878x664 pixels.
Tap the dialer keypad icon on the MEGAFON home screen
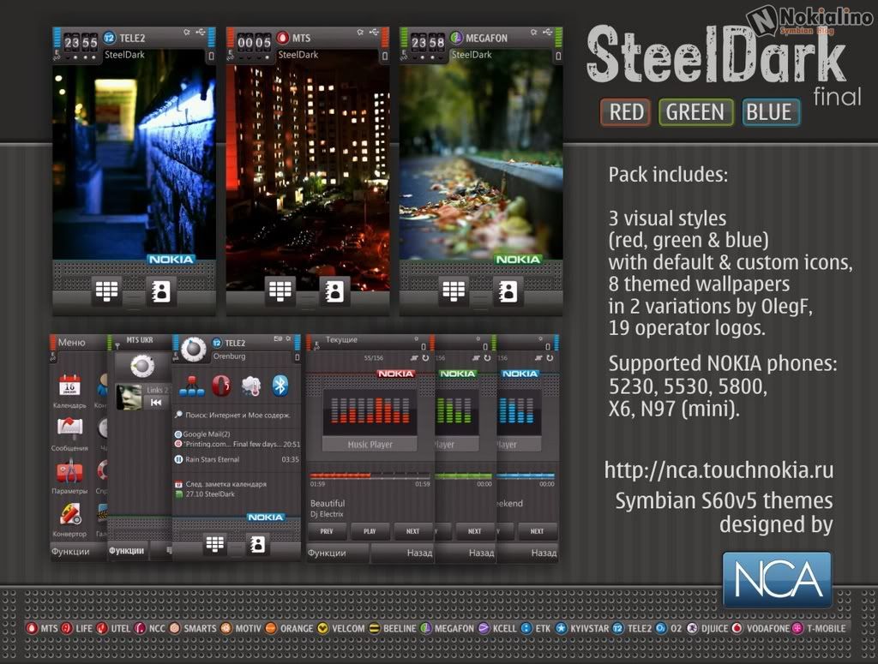[454, 291]
